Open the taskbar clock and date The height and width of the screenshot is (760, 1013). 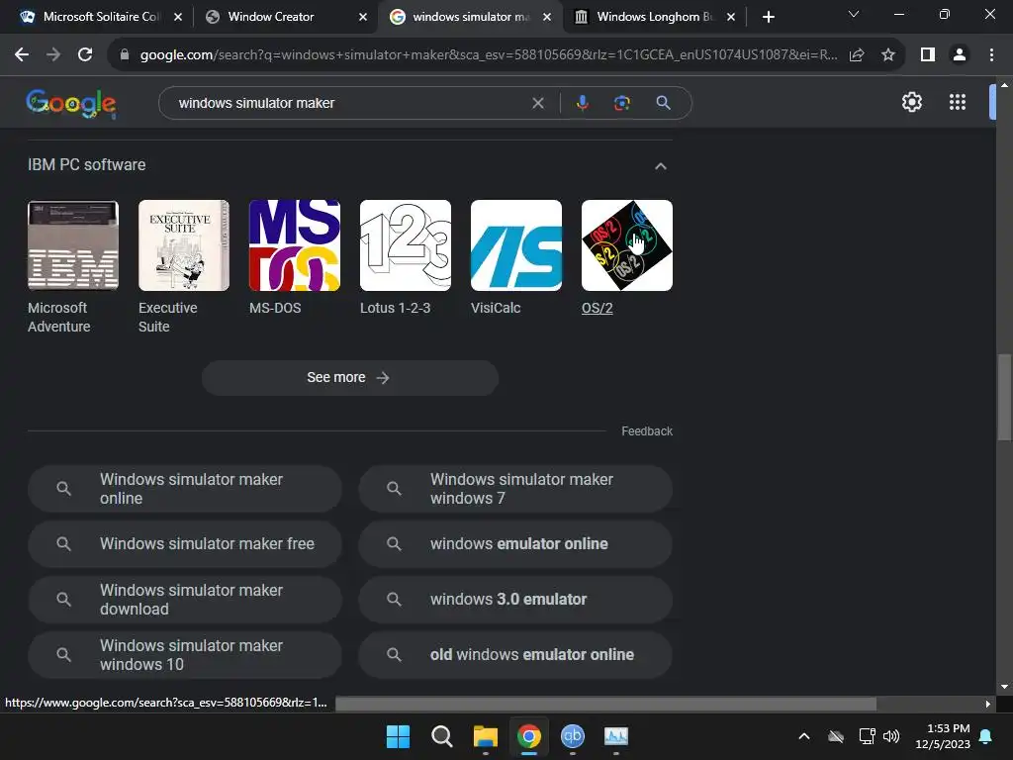(x=943, y=736)
